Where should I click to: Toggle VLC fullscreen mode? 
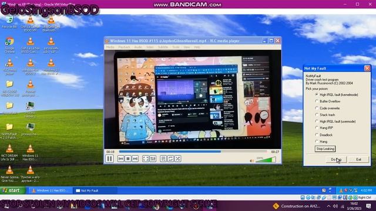tap(146, 159)
